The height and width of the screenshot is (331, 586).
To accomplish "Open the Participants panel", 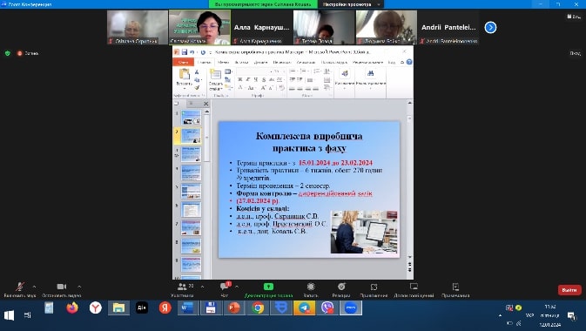I will (182, 287).
